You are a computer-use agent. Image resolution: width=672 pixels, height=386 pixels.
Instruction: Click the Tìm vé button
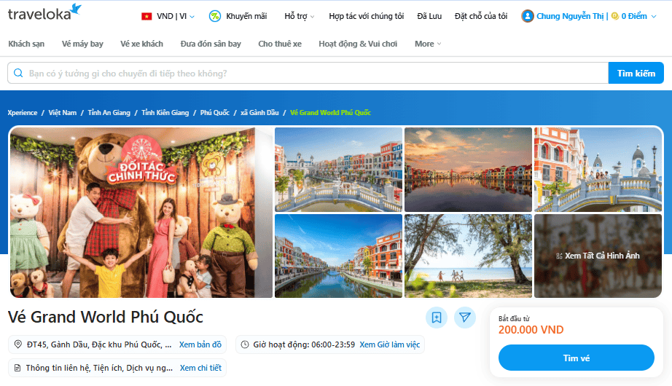click(x=576, y=358)
